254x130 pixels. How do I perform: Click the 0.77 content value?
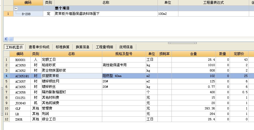click(194, 87)
